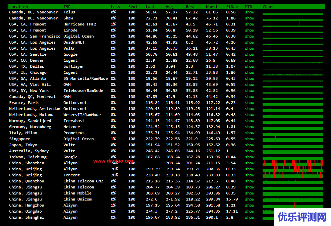Open the Softlayer Dallas show link
The width and height of the screenshot is (331, 226).
tap(250, 66)
